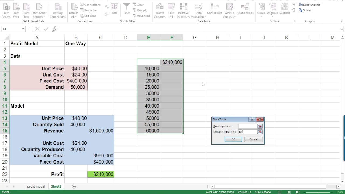This screenshot has width=345, height=194.
Task: Open connection Properties in ribbon
Action: click(88, 10)
